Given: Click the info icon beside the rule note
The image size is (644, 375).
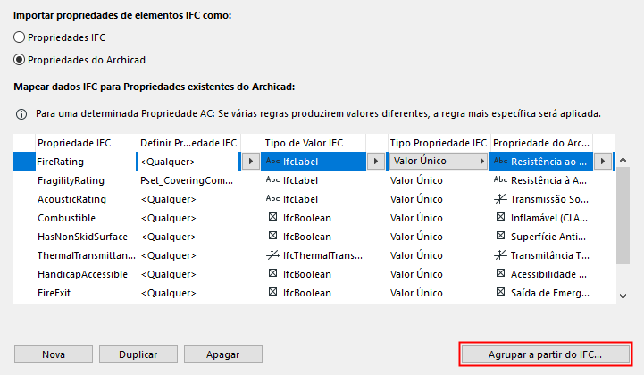Looking at the screenshot, I should (21, 114).
